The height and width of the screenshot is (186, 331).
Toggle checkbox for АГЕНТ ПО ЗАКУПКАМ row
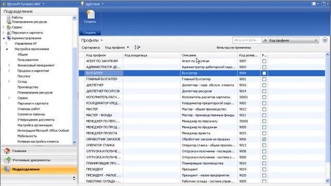(x=264, y=61)
